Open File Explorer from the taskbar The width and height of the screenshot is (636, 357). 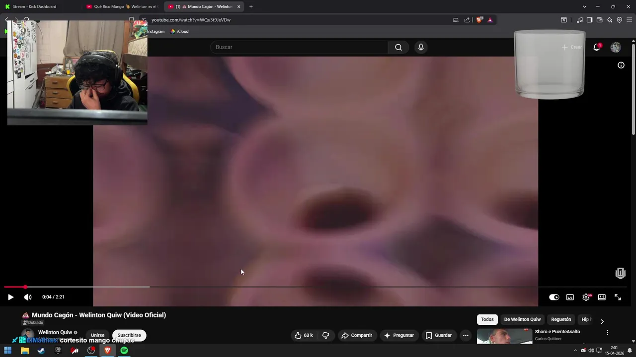pos(24,351)
